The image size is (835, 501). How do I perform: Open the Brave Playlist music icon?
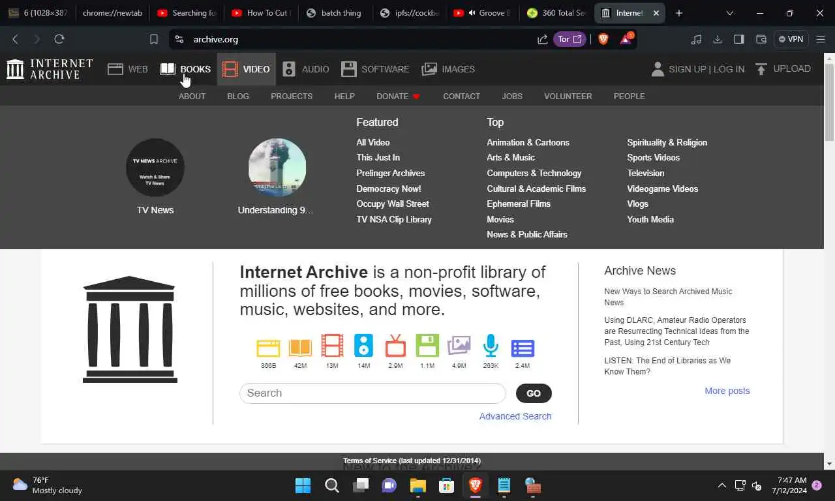(x=696, y=39)
